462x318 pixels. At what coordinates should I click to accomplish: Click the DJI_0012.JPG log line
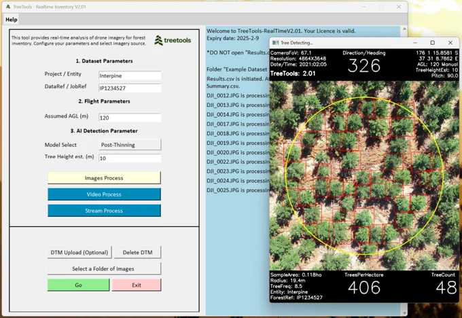[238, 96]
